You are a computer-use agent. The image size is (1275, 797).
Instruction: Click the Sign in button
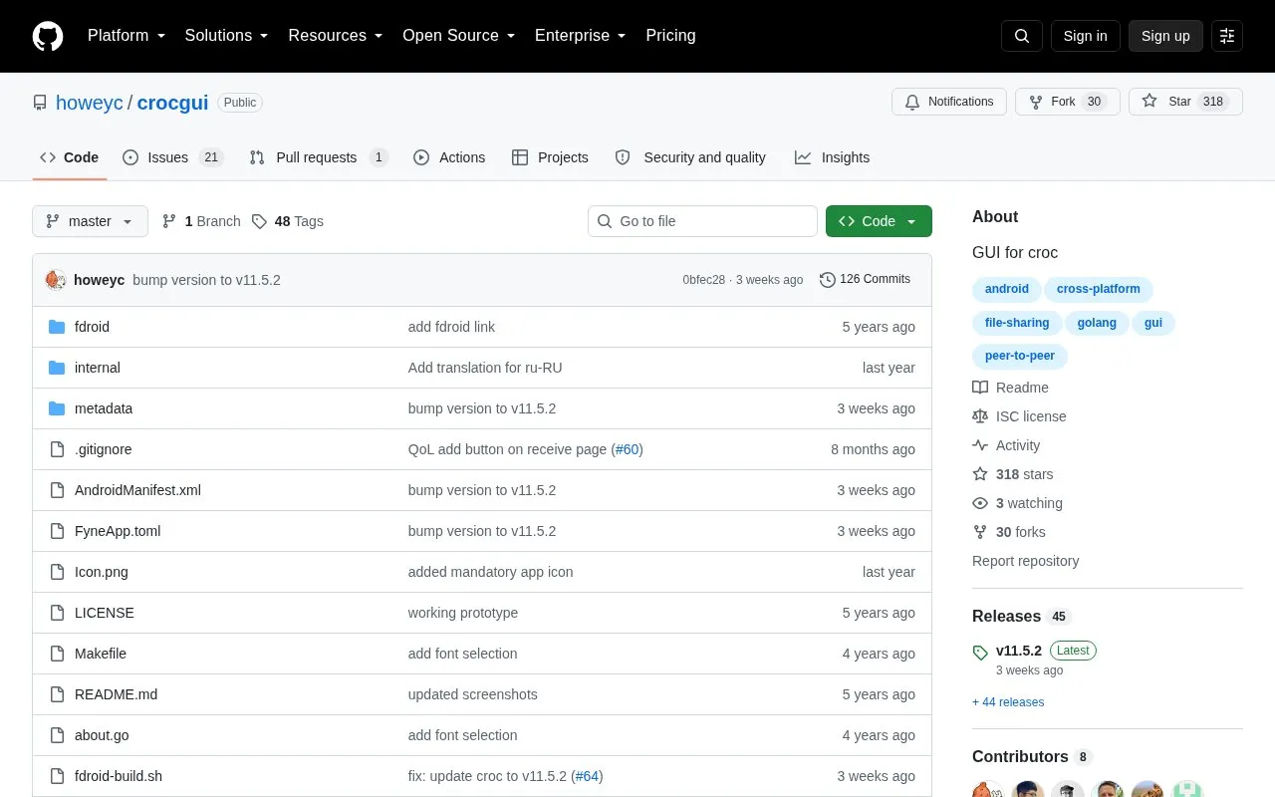(x=1085, y=36)
